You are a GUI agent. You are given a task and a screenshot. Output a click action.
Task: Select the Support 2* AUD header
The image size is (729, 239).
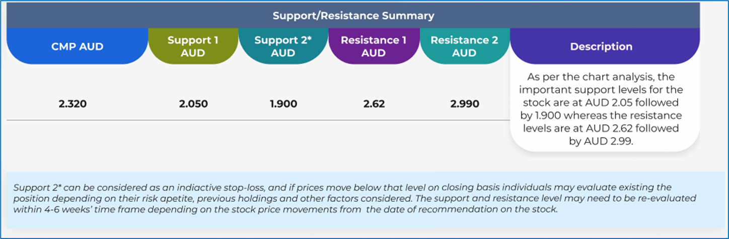283,46
